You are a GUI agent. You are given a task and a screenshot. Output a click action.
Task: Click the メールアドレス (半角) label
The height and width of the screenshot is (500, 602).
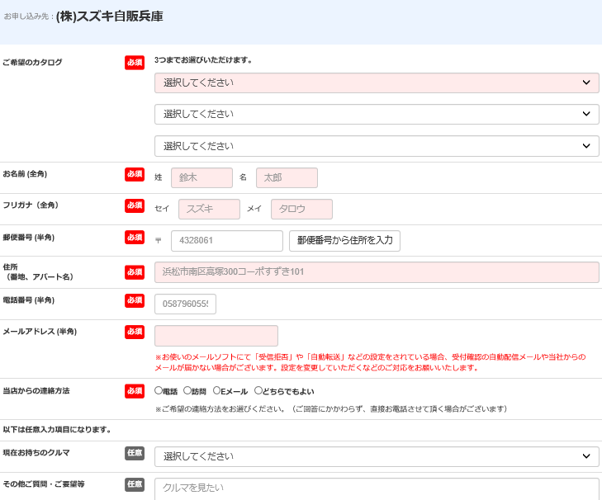40,332
